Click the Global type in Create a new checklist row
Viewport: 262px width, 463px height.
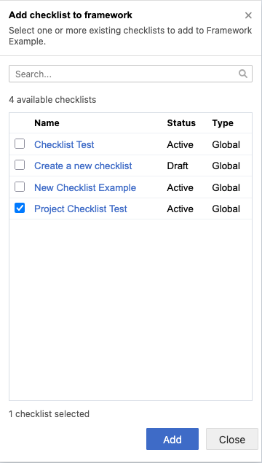tap(226, 166)
